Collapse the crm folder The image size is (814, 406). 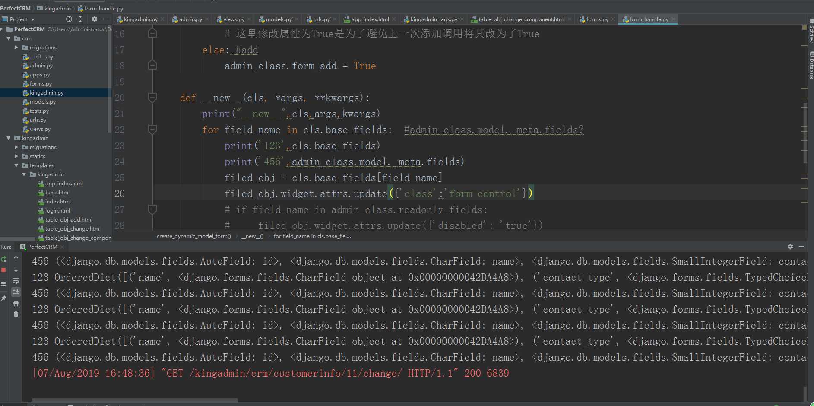pos(9,38)
